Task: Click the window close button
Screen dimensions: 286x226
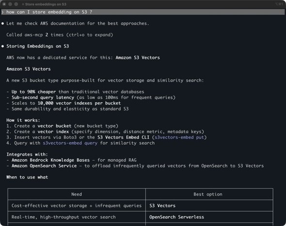Action: click(x=4, y=4)
